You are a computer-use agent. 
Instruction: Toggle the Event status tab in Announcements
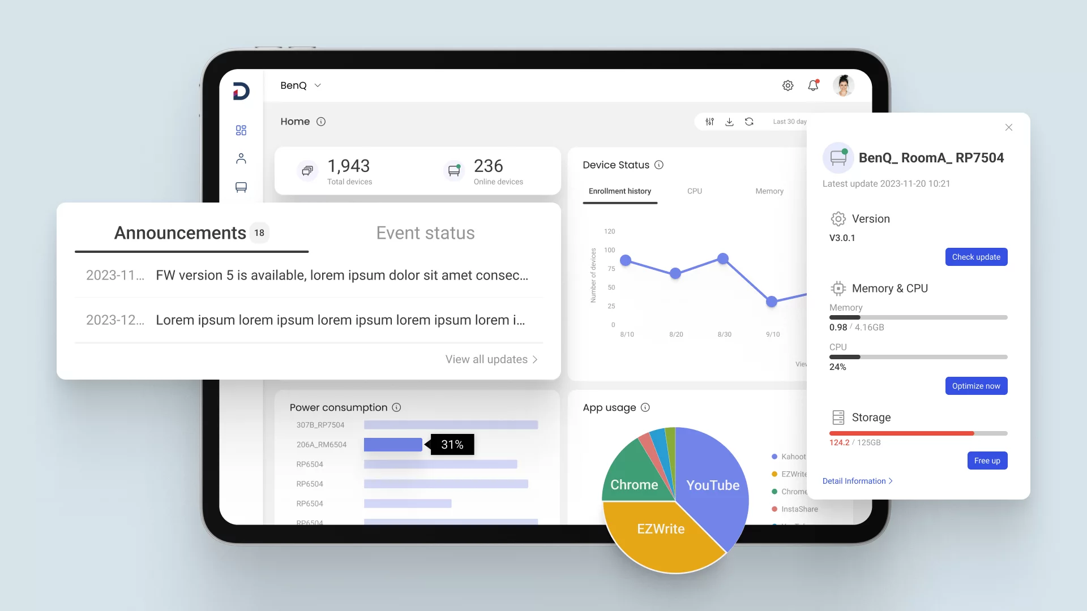tap(426, 232)
